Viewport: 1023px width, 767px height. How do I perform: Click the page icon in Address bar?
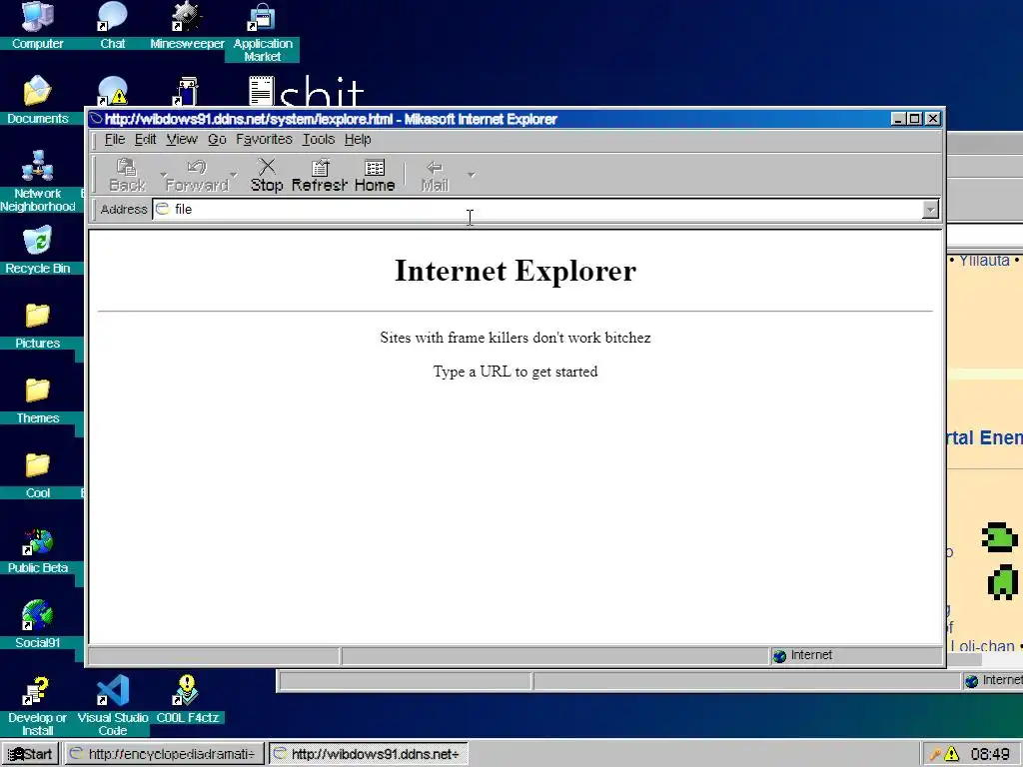[163, 209]
